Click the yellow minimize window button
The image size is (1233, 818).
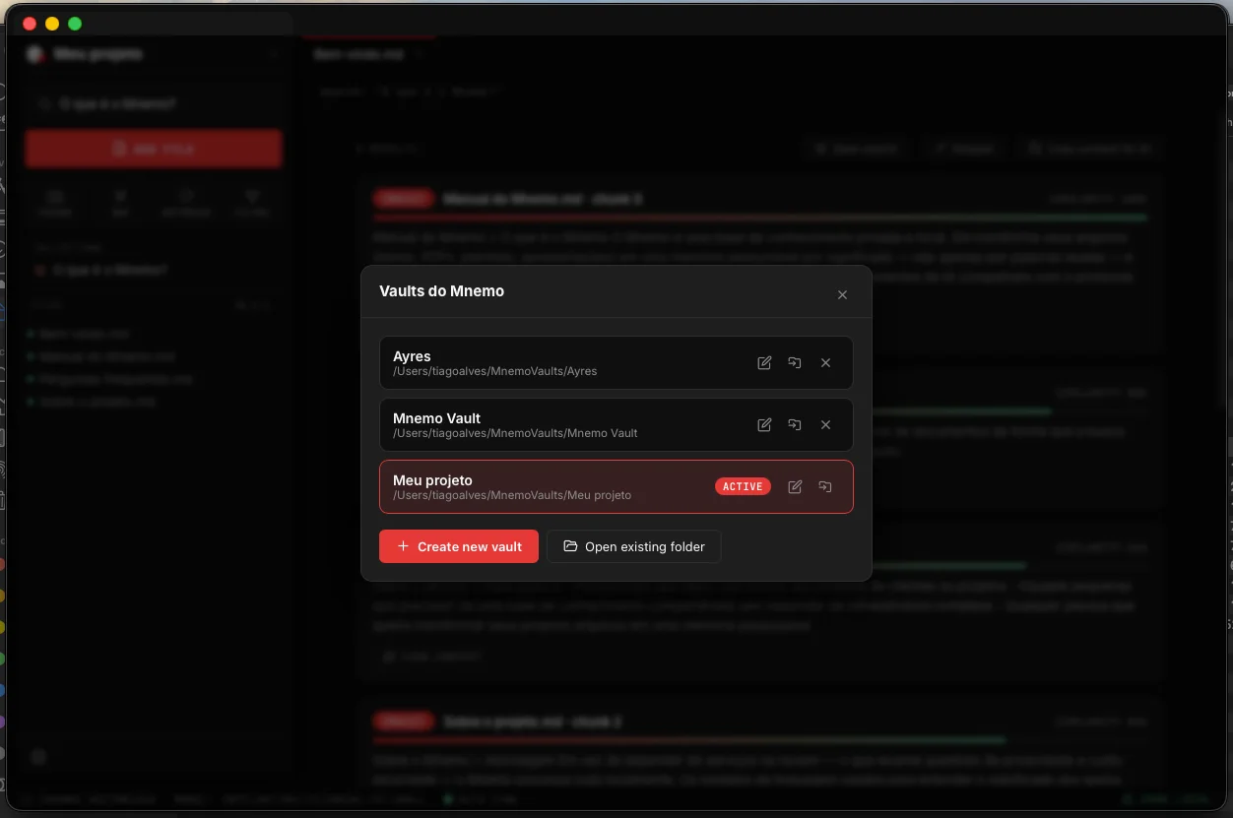(x=52, y=24)
